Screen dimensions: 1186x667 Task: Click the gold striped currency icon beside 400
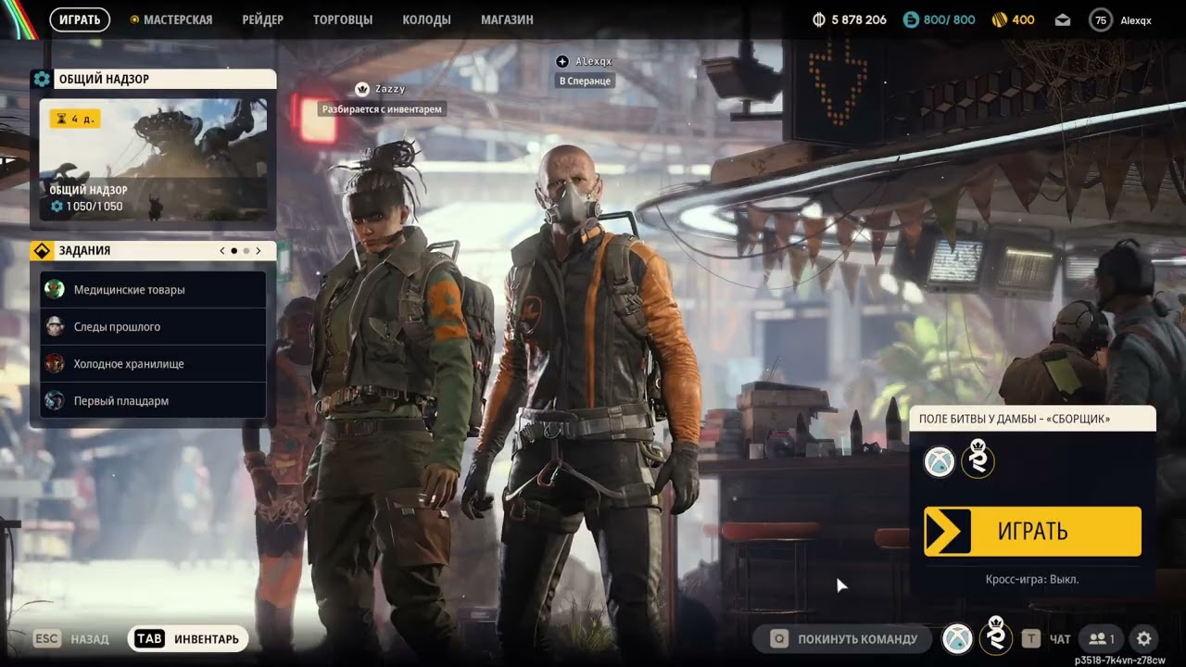pos(1000,19)
